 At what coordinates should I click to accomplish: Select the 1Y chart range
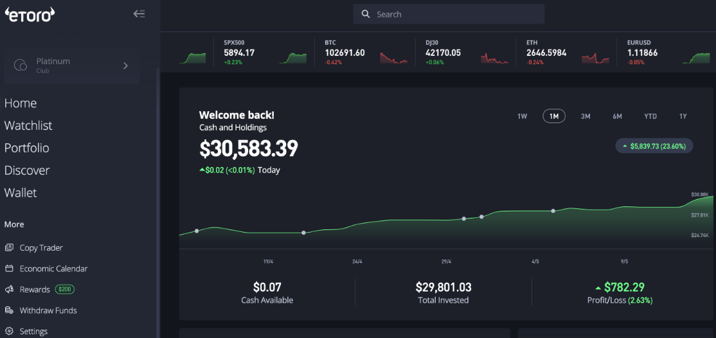683,116
